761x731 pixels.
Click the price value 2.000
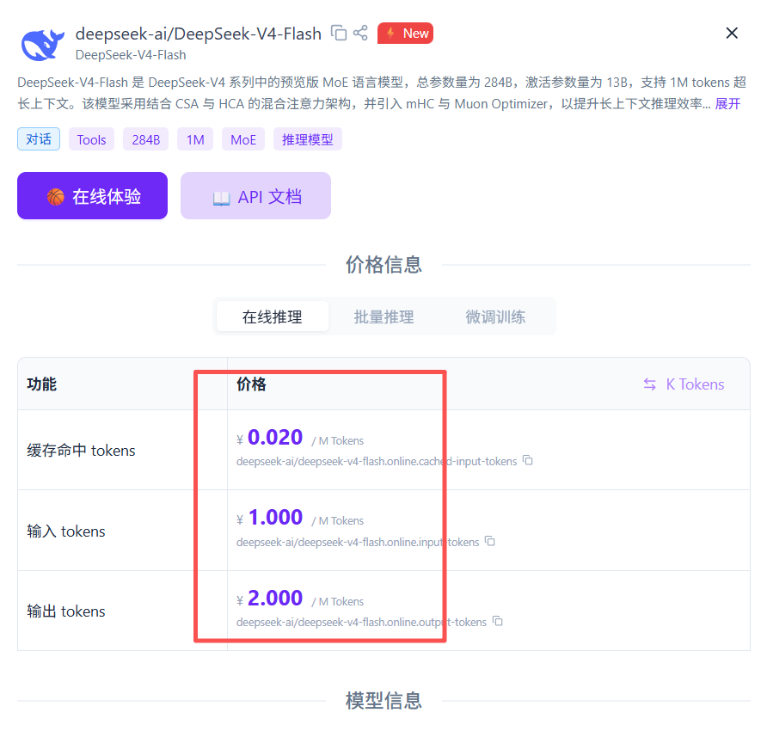[275, 598]
